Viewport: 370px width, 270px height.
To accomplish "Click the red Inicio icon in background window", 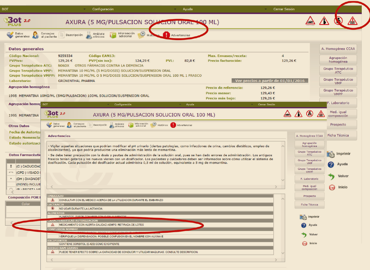I will pos(332,187).
